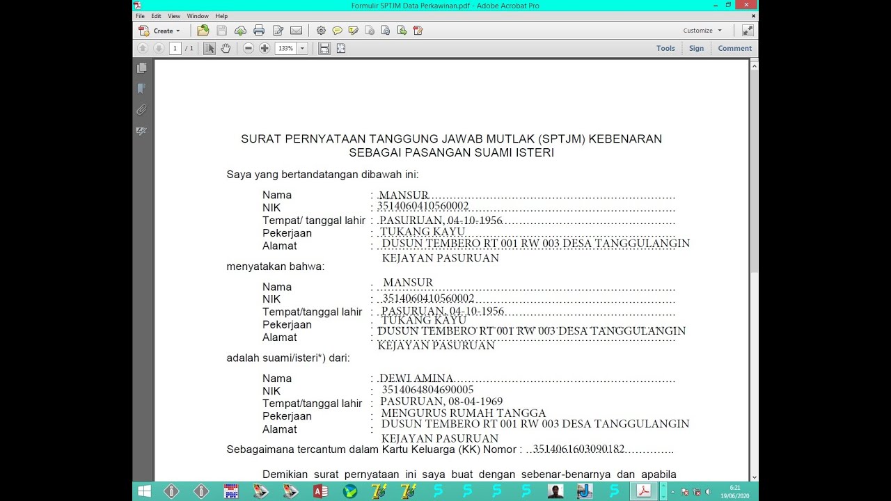
Task: Click the Save floppy disk icon
Action: 221,30
